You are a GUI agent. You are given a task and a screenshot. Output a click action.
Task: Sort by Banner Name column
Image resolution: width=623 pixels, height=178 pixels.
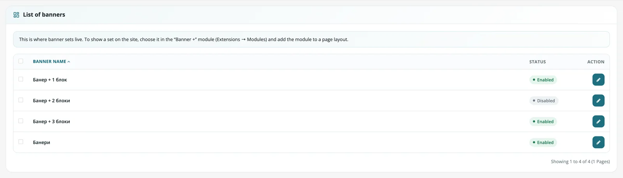pos(51,61)
